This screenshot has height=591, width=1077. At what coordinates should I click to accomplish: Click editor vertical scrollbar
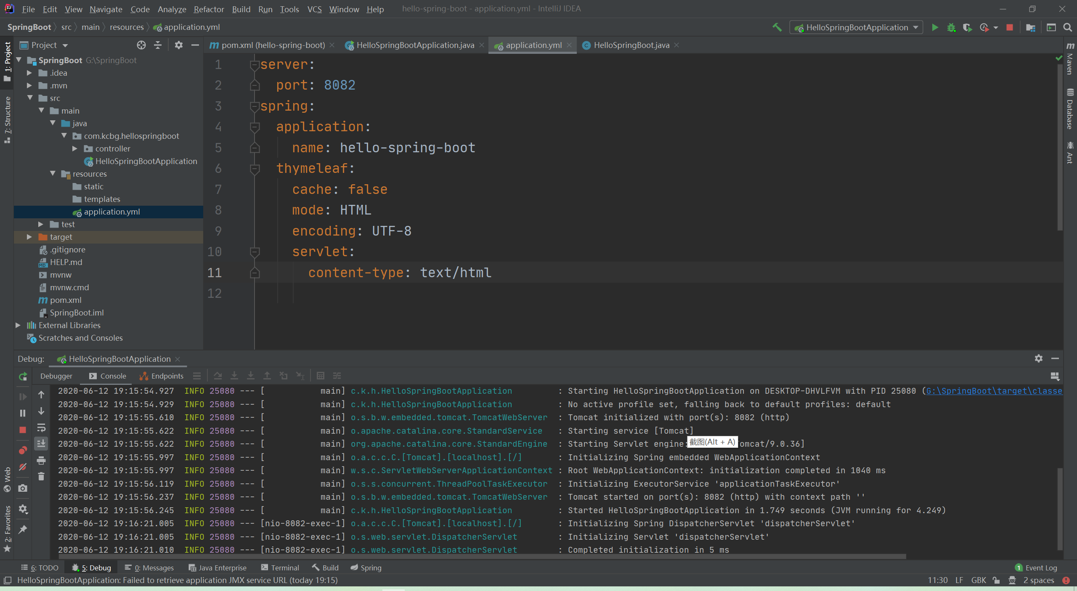(x=1060, y=147)
